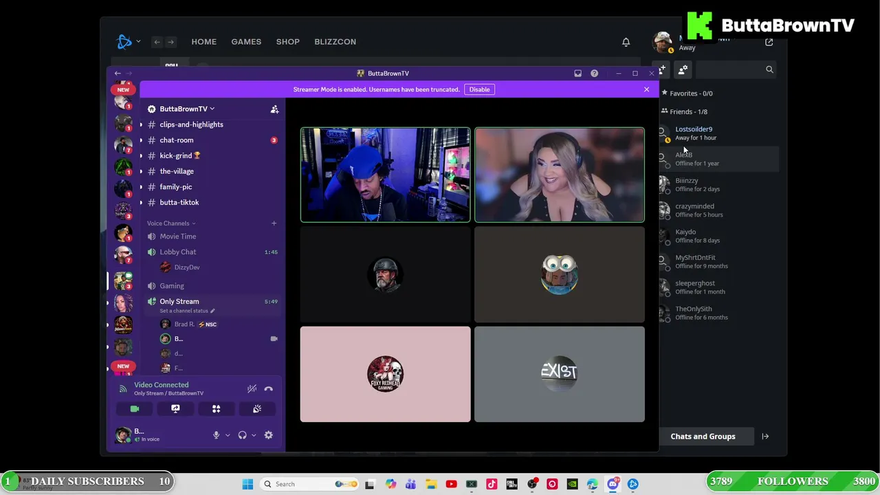880x495 pixels.
Task: Focus the blonde woman's webcam video tile
Action: pos(560,175)
